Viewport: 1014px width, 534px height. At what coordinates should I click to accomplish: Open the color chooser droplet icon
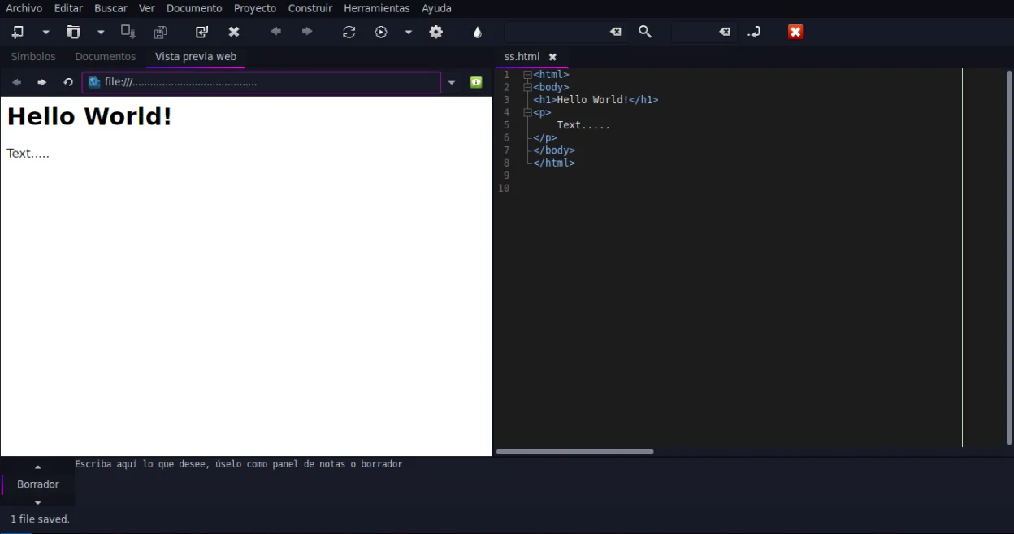click(478, 32)
